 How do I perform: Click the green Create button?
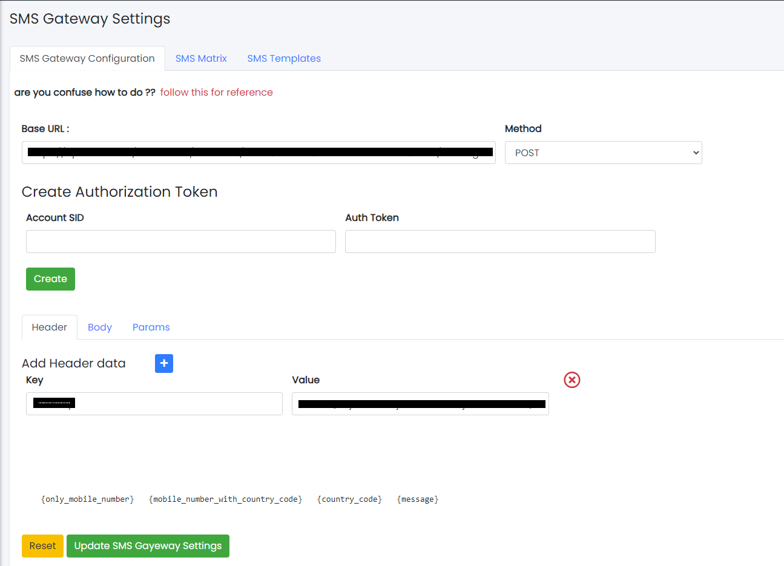pos(50,279)
